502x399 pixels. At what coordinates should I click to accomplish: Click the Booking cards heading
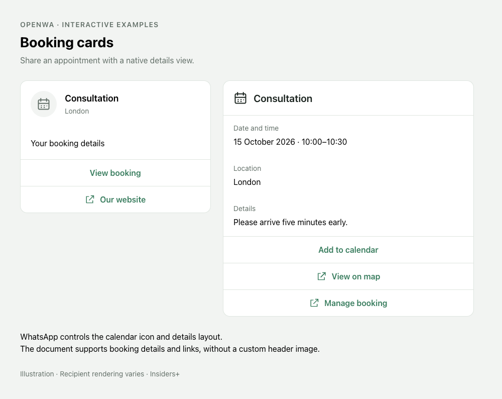click(67, 43)
